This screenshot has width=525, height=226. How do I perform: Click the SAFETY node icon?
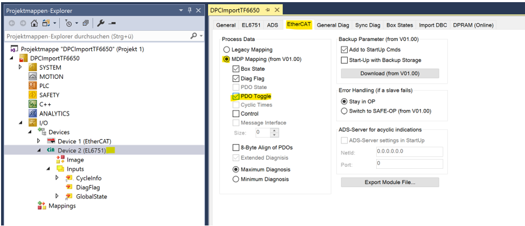coord(32,95)
